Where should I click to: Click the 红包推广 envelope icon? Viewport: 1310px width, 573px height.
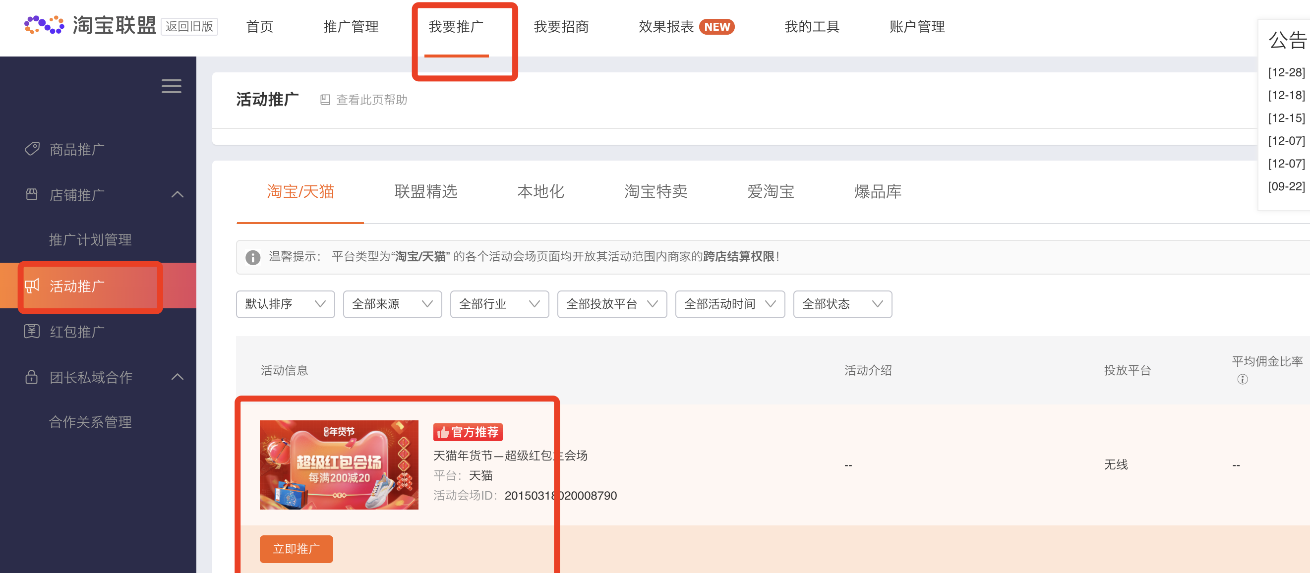32,332
